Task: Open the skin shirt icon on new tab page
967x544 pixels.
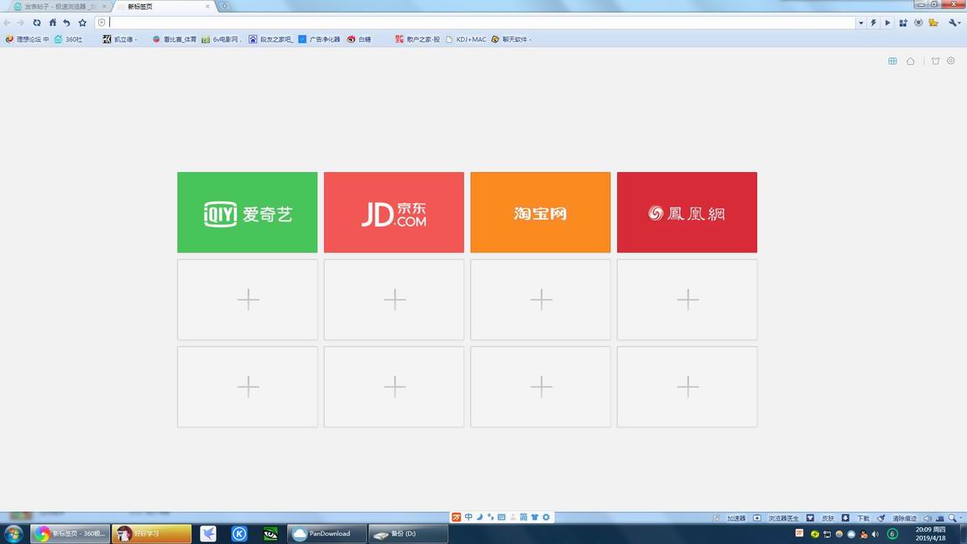Action: tap(936, 61)
